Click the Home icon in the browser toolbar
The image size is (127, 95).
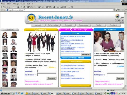[24, 7]
